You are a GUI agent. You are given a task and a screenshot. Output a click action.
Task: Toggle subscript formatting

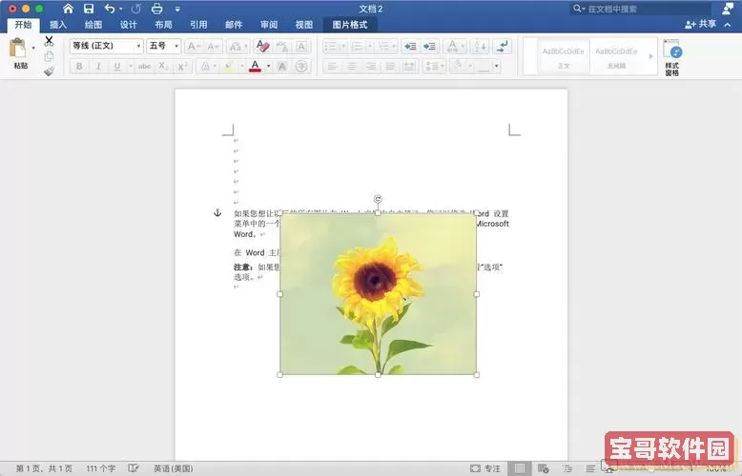click(163, 67)
